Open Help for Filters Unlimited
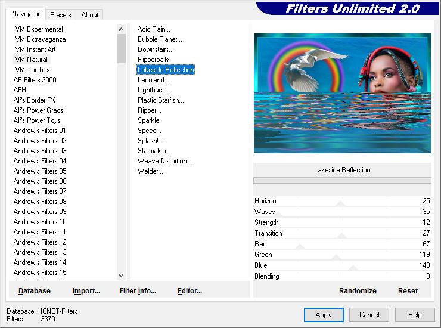Image resolution: width=441 pixels, height=328 pixels. click(415, 315)
